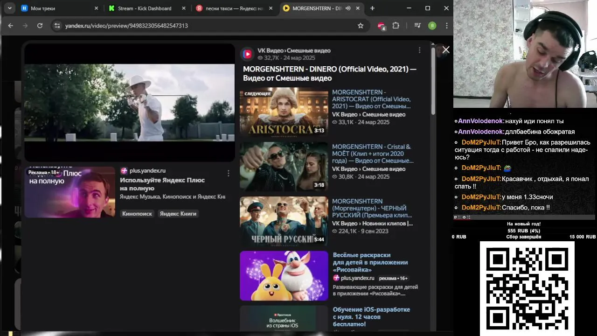
Task: Close the песни такси tab
Action: 271,8
